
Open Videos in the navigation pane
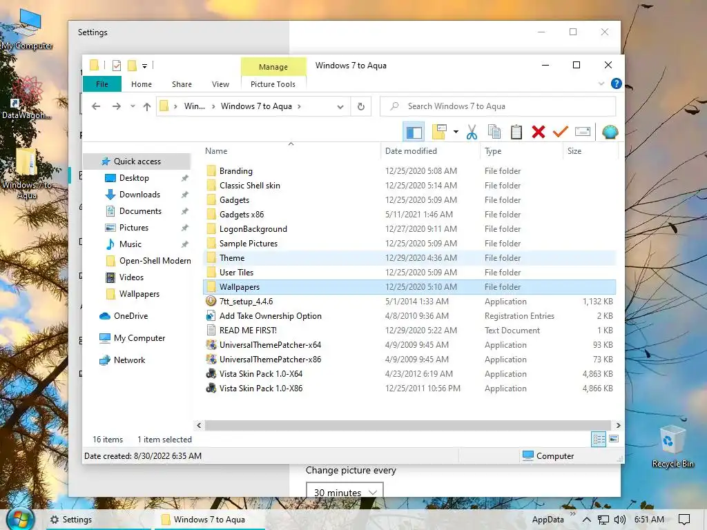[131, 277]
